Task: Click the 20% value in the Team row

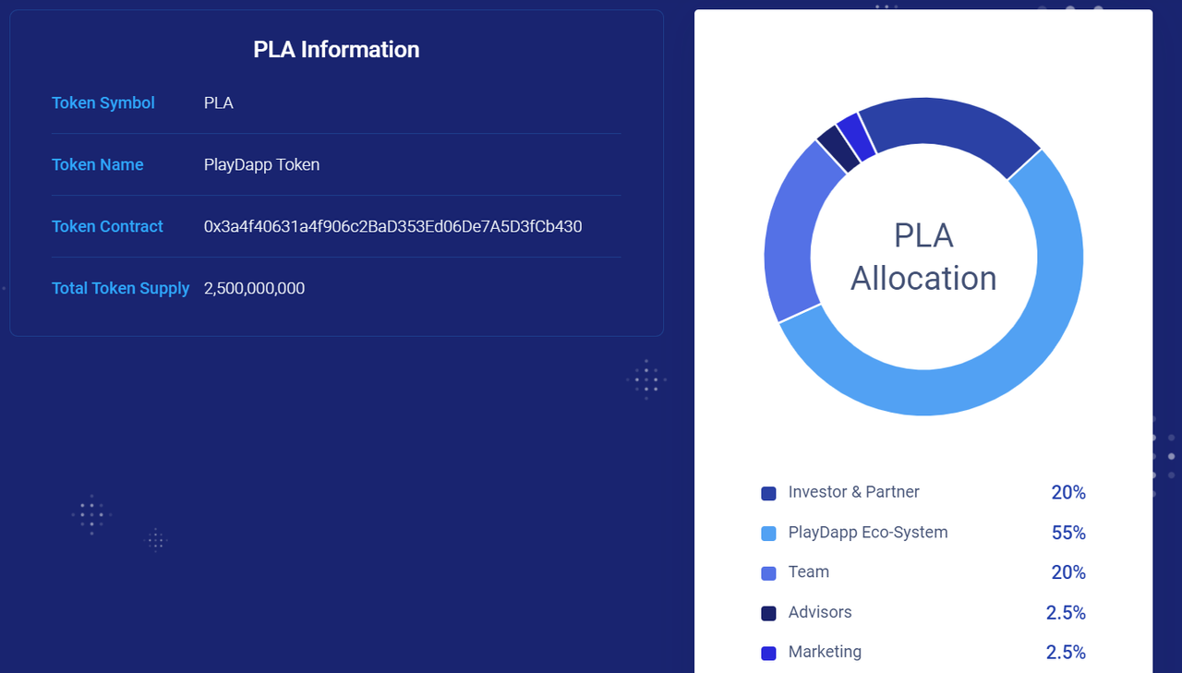Action: 1068,572
